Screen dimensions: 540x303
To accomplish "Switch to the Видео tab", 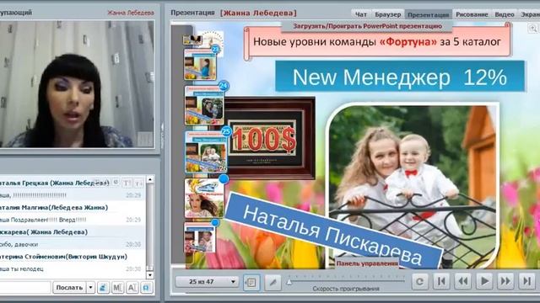I will [505, 14].
